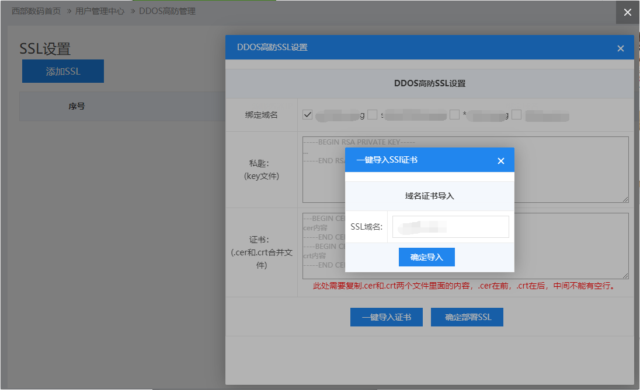Click the 确定部署SSL button
Screen dimensions: 640x390
467,317
